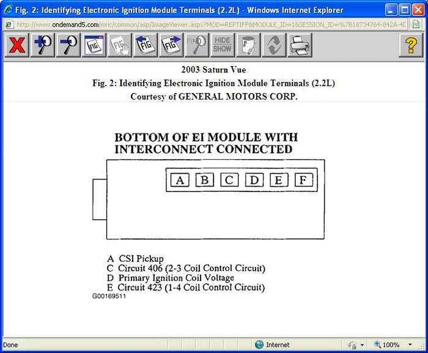Click the Internet security zone indicator
428x353 pixels.
click(272, 344)
